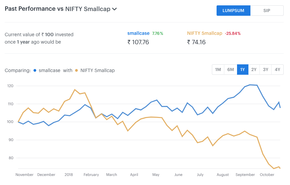
Task: Click the 90 y-axis label
Action: (x=11, y=140)
